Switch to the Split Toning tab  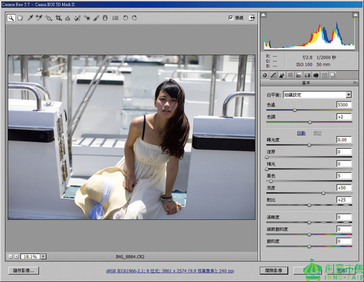click(x=298, y=75)
